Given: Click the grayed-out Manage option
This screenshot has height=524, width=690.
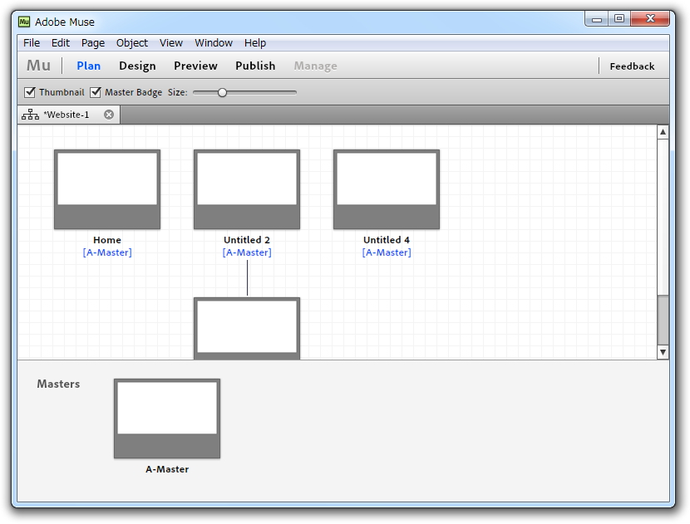Looking at the screenshot, I should pos(316,66).
